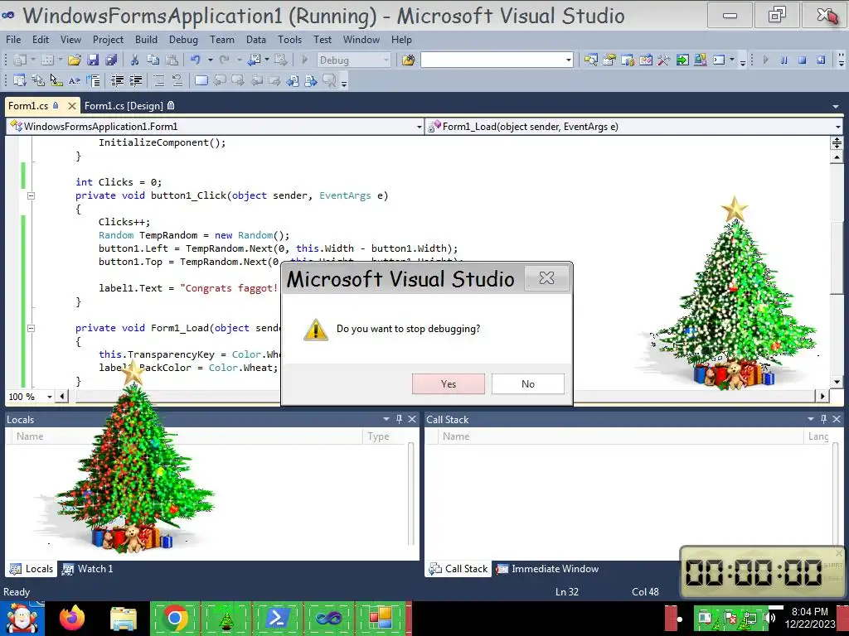The height and width of the screenshot is (636, 849).
Task: Display object member list icon
Action: tap(20, 81)
